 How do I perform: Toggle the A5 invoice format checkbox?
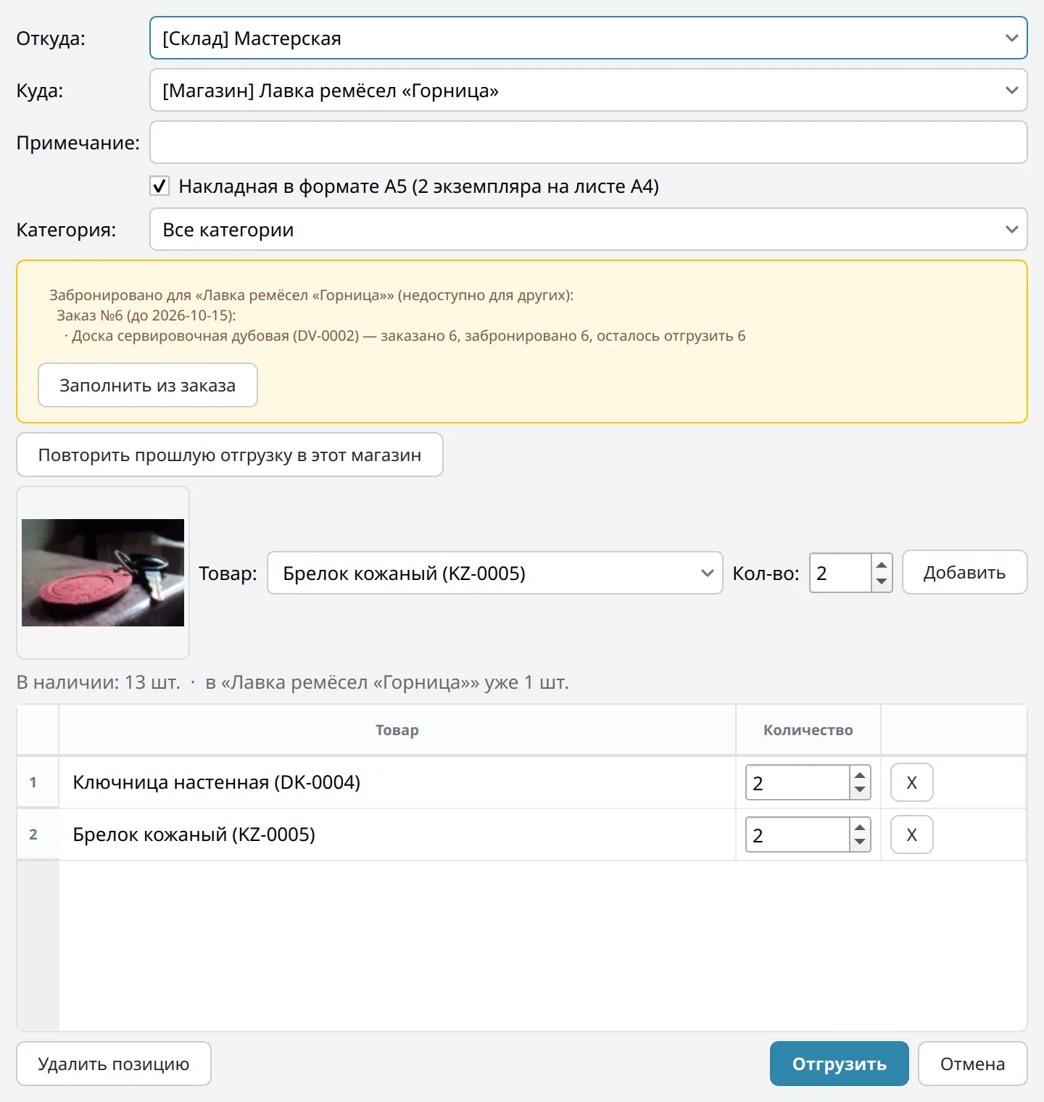pos(159,186)
